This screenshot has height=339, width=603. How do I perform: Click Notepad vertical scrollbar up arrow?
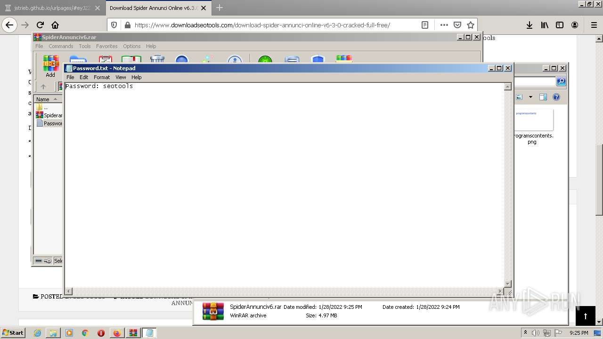[x=508, y=87]
